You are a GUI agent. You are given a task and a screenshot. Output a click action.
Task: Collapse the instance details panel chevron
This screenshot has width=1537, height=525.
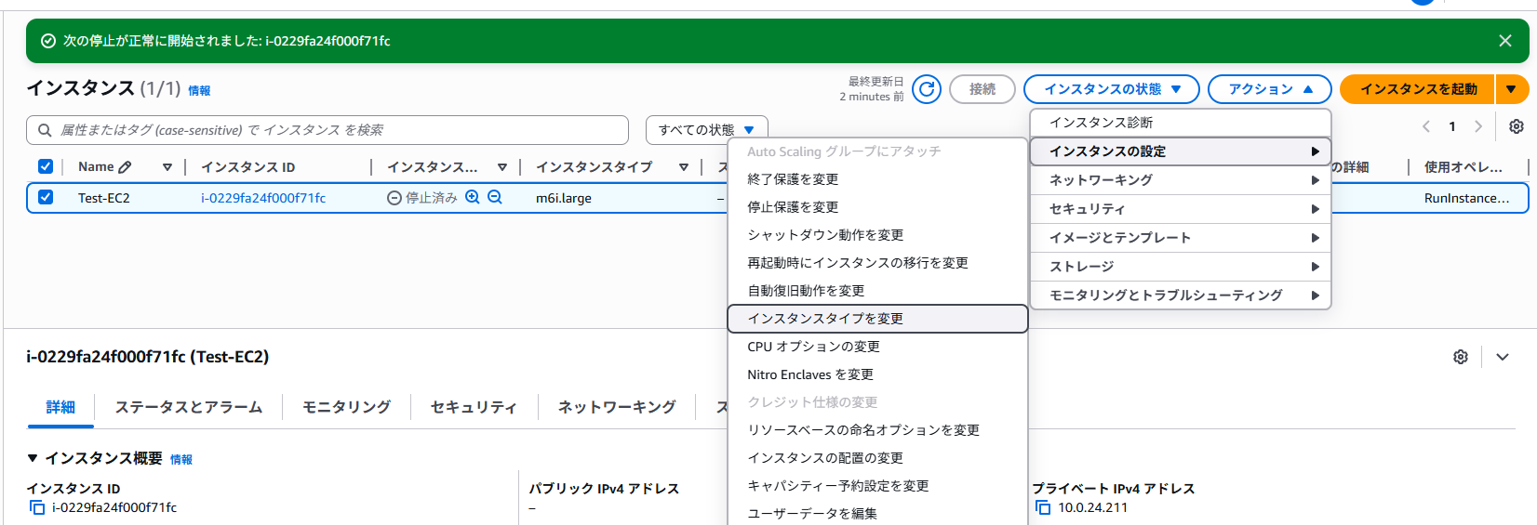point(1503,357)
